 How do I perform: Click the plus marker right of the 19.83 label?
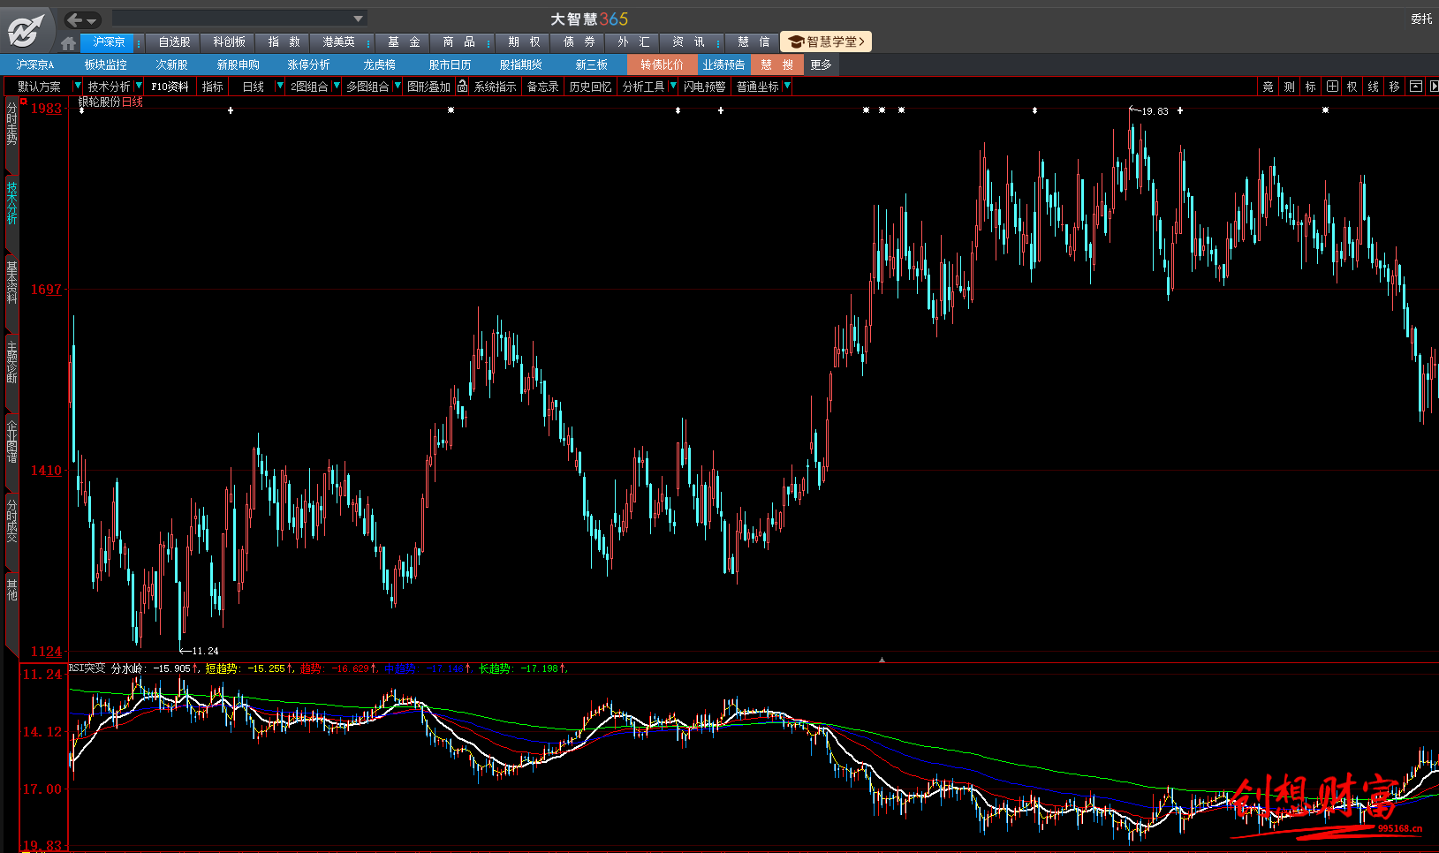(1180, 110)
